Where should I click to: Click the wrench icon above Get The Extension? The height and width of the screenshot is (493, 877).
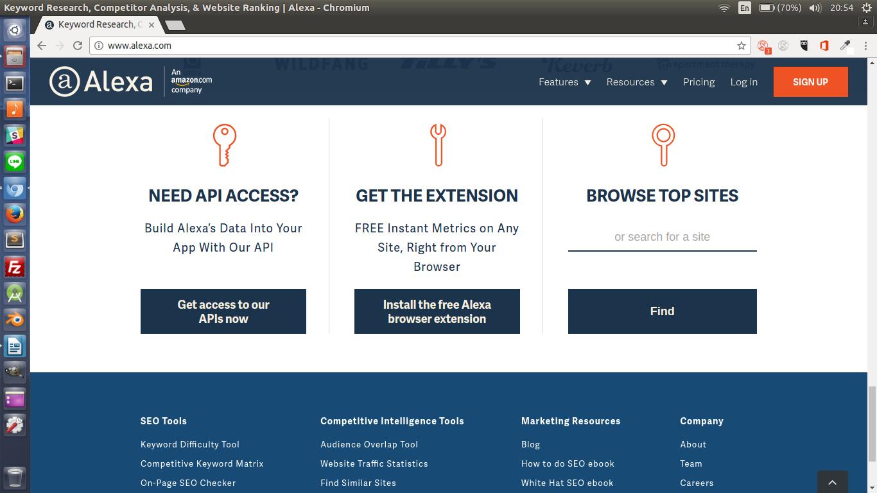pyautogui.click(x=438, y=145)
